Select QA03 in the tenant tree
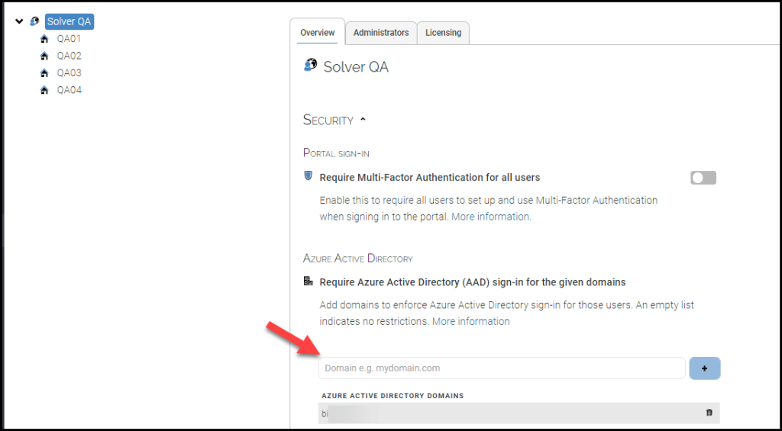 tap(69, 73)
